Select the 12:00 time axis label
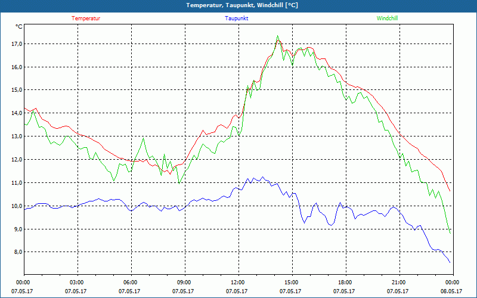This screenshot has width=477, height=298. pos(237,283)
